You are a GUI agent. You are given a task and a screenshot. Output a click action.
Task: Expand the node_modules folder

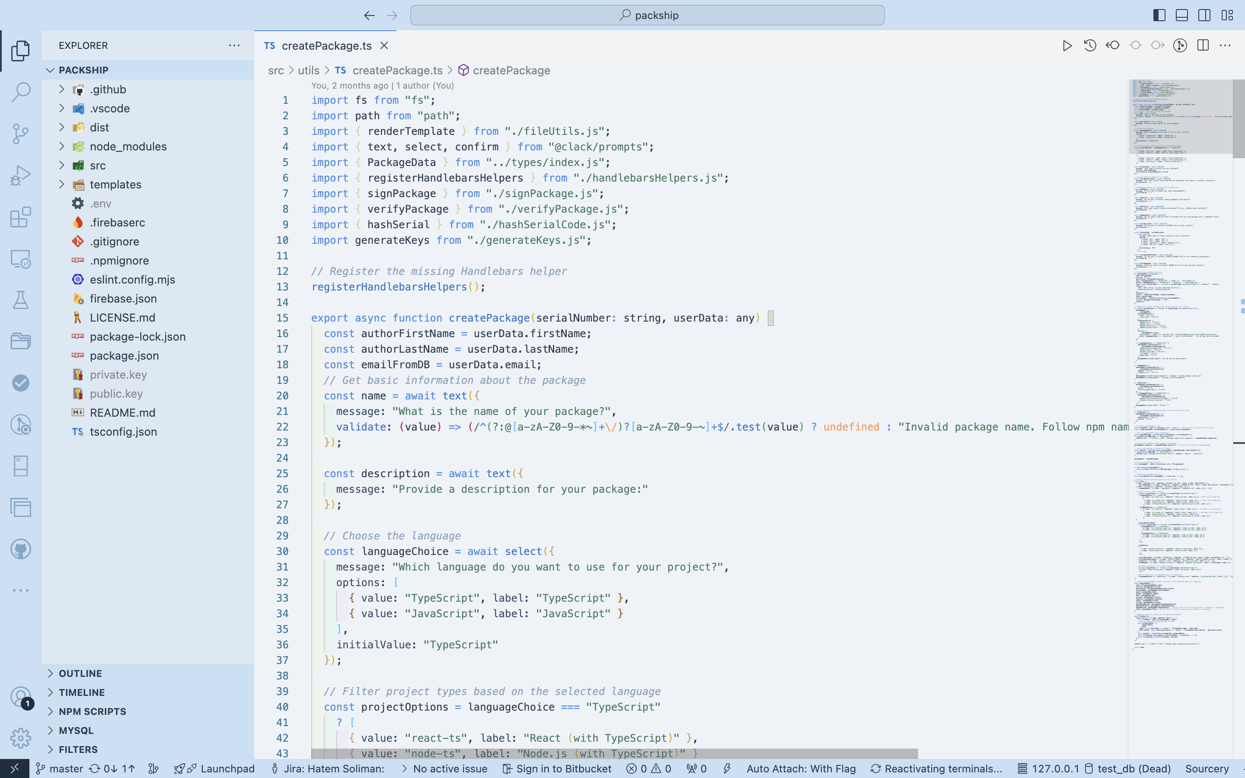point(148,147)
